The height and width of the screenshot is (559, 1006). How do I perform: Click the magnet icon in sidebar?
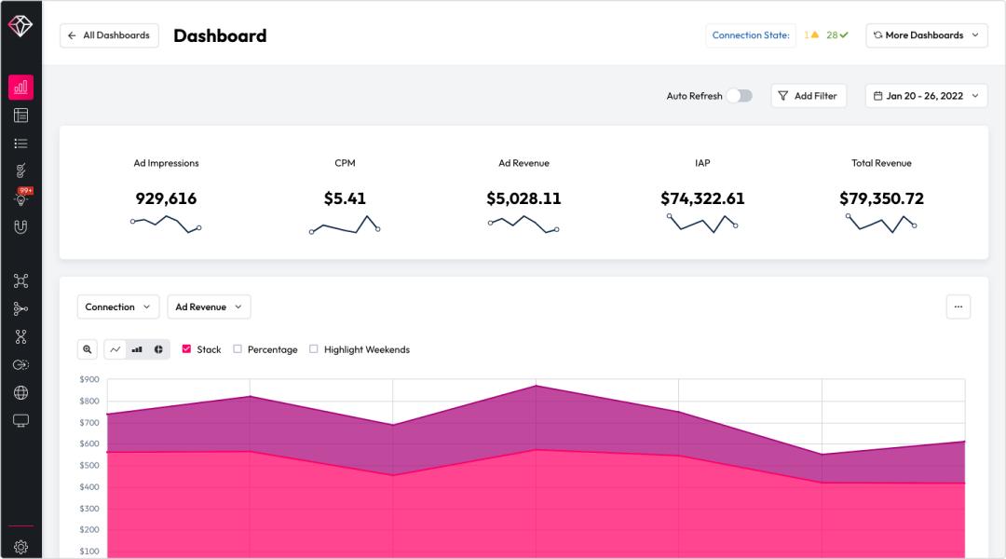click(20, 226)
